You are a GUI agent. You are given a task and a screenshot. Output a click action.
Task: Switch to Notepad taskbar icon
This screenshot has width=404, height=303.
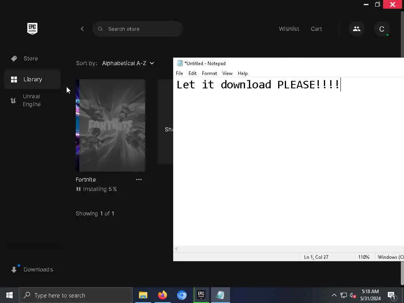point(220,295)
